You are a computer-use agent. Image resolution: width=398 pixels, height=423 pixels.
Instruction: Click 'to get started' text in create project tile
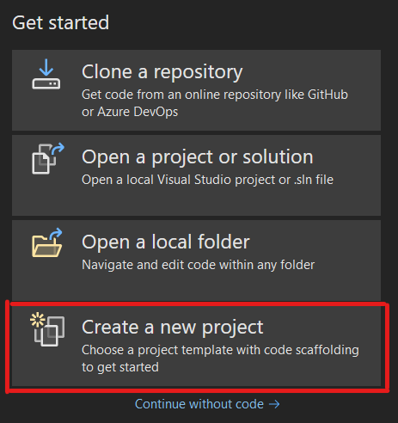click(x=120, y=367)
